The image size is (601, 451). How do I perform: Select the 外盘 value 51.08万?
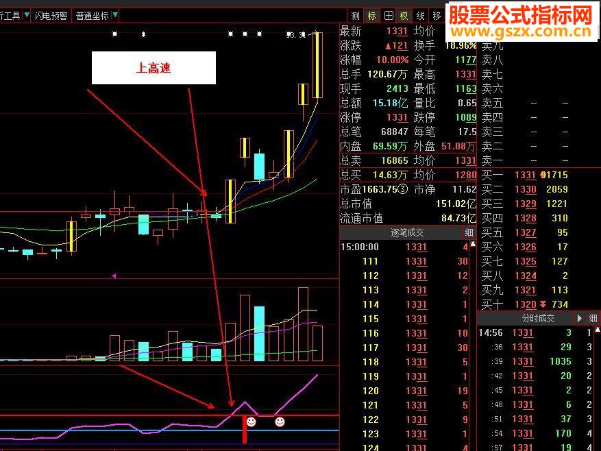pyautogui.click(x=458, y=146)
